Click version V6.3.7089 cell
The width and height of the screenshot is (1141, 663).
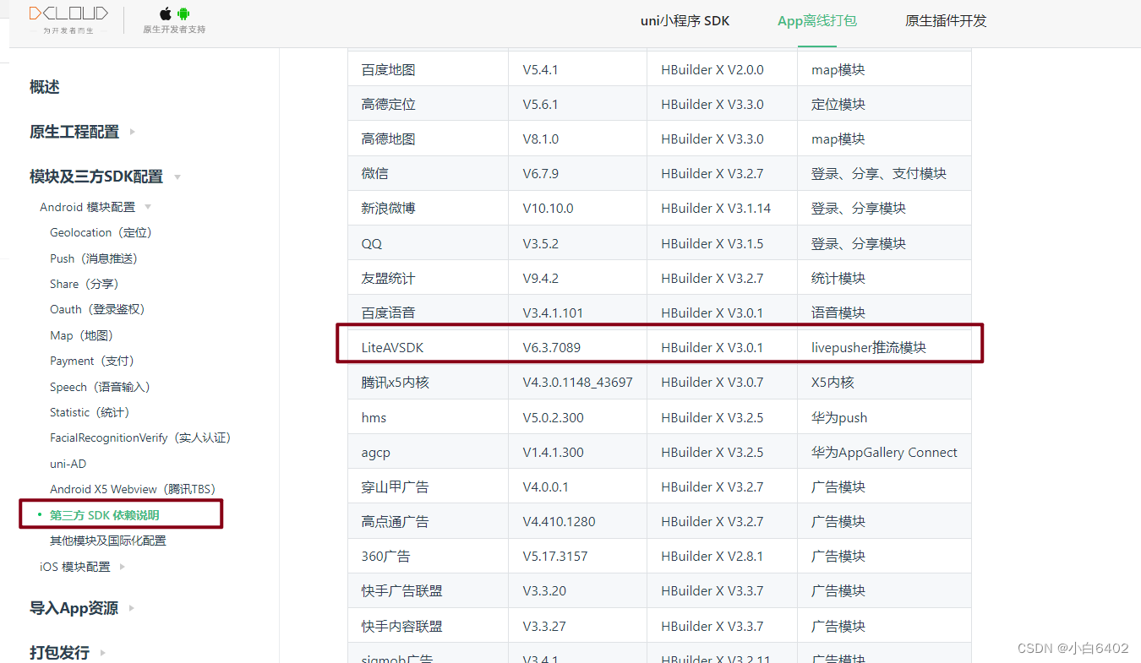coord(577,348)
